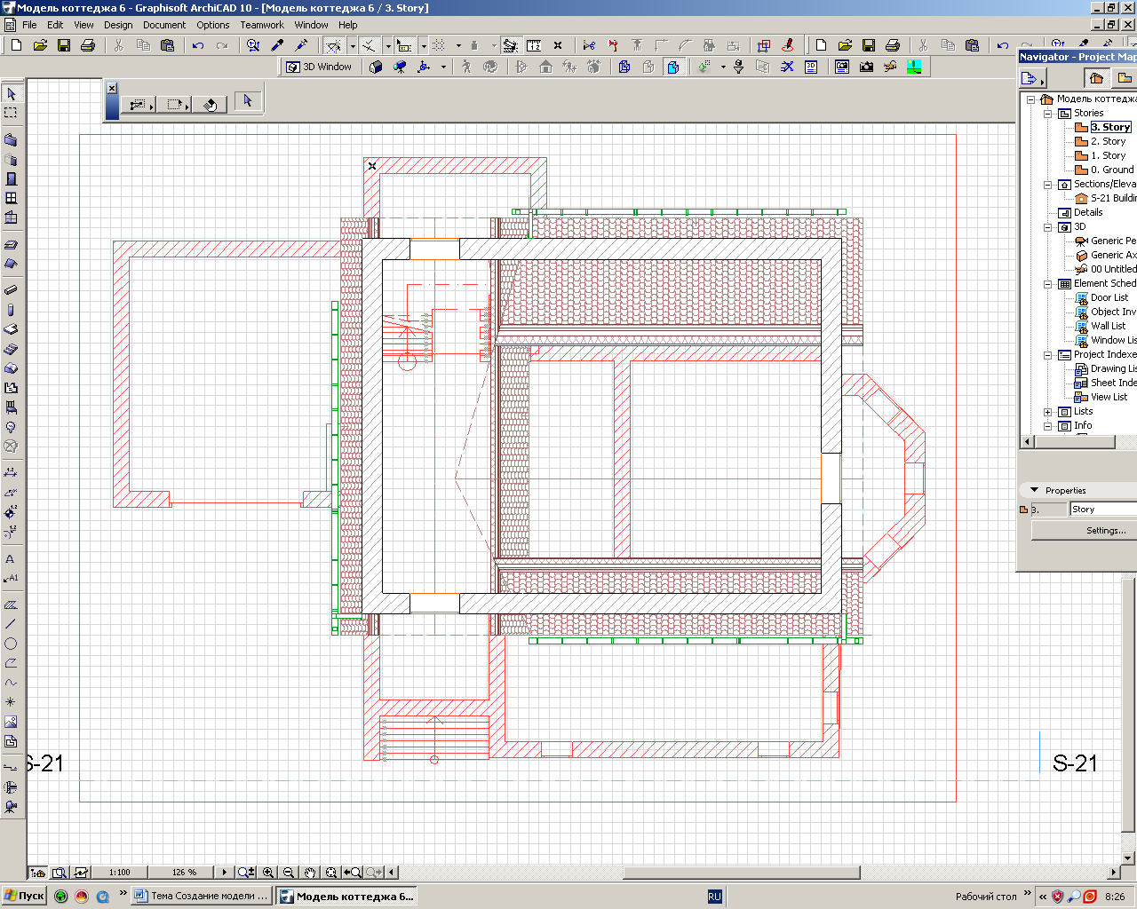
Task: Click the Zoom In magnifier icon
Action: pos(268,873)
